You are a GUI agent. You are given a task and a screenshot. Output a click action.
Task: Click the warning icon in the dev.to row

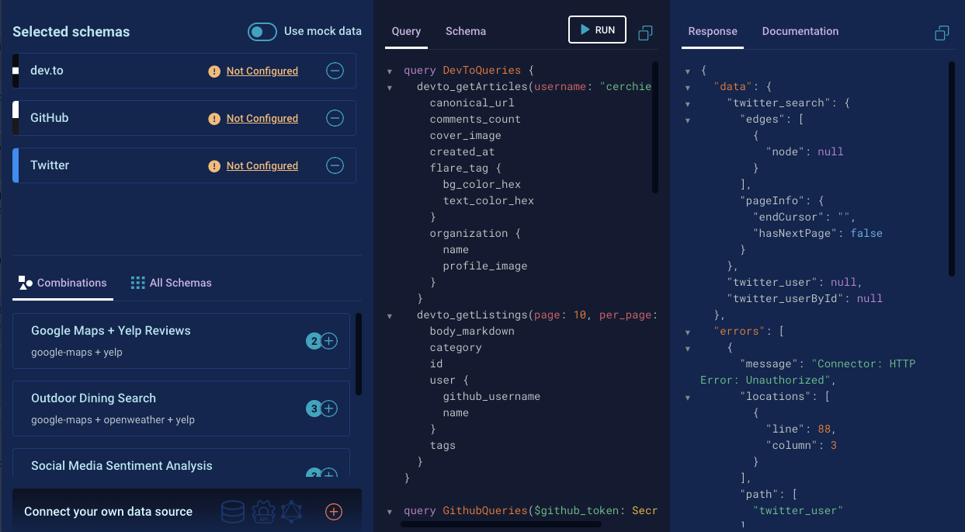point(214,71)
